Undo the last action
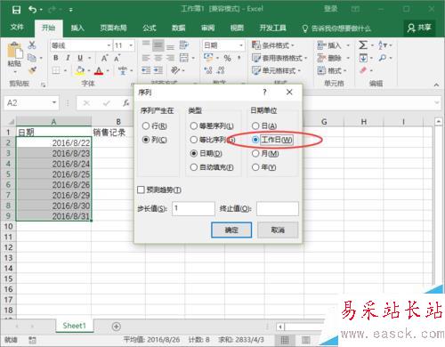The image size is (445, 347). pyautogui.click(x=32, y=10)
